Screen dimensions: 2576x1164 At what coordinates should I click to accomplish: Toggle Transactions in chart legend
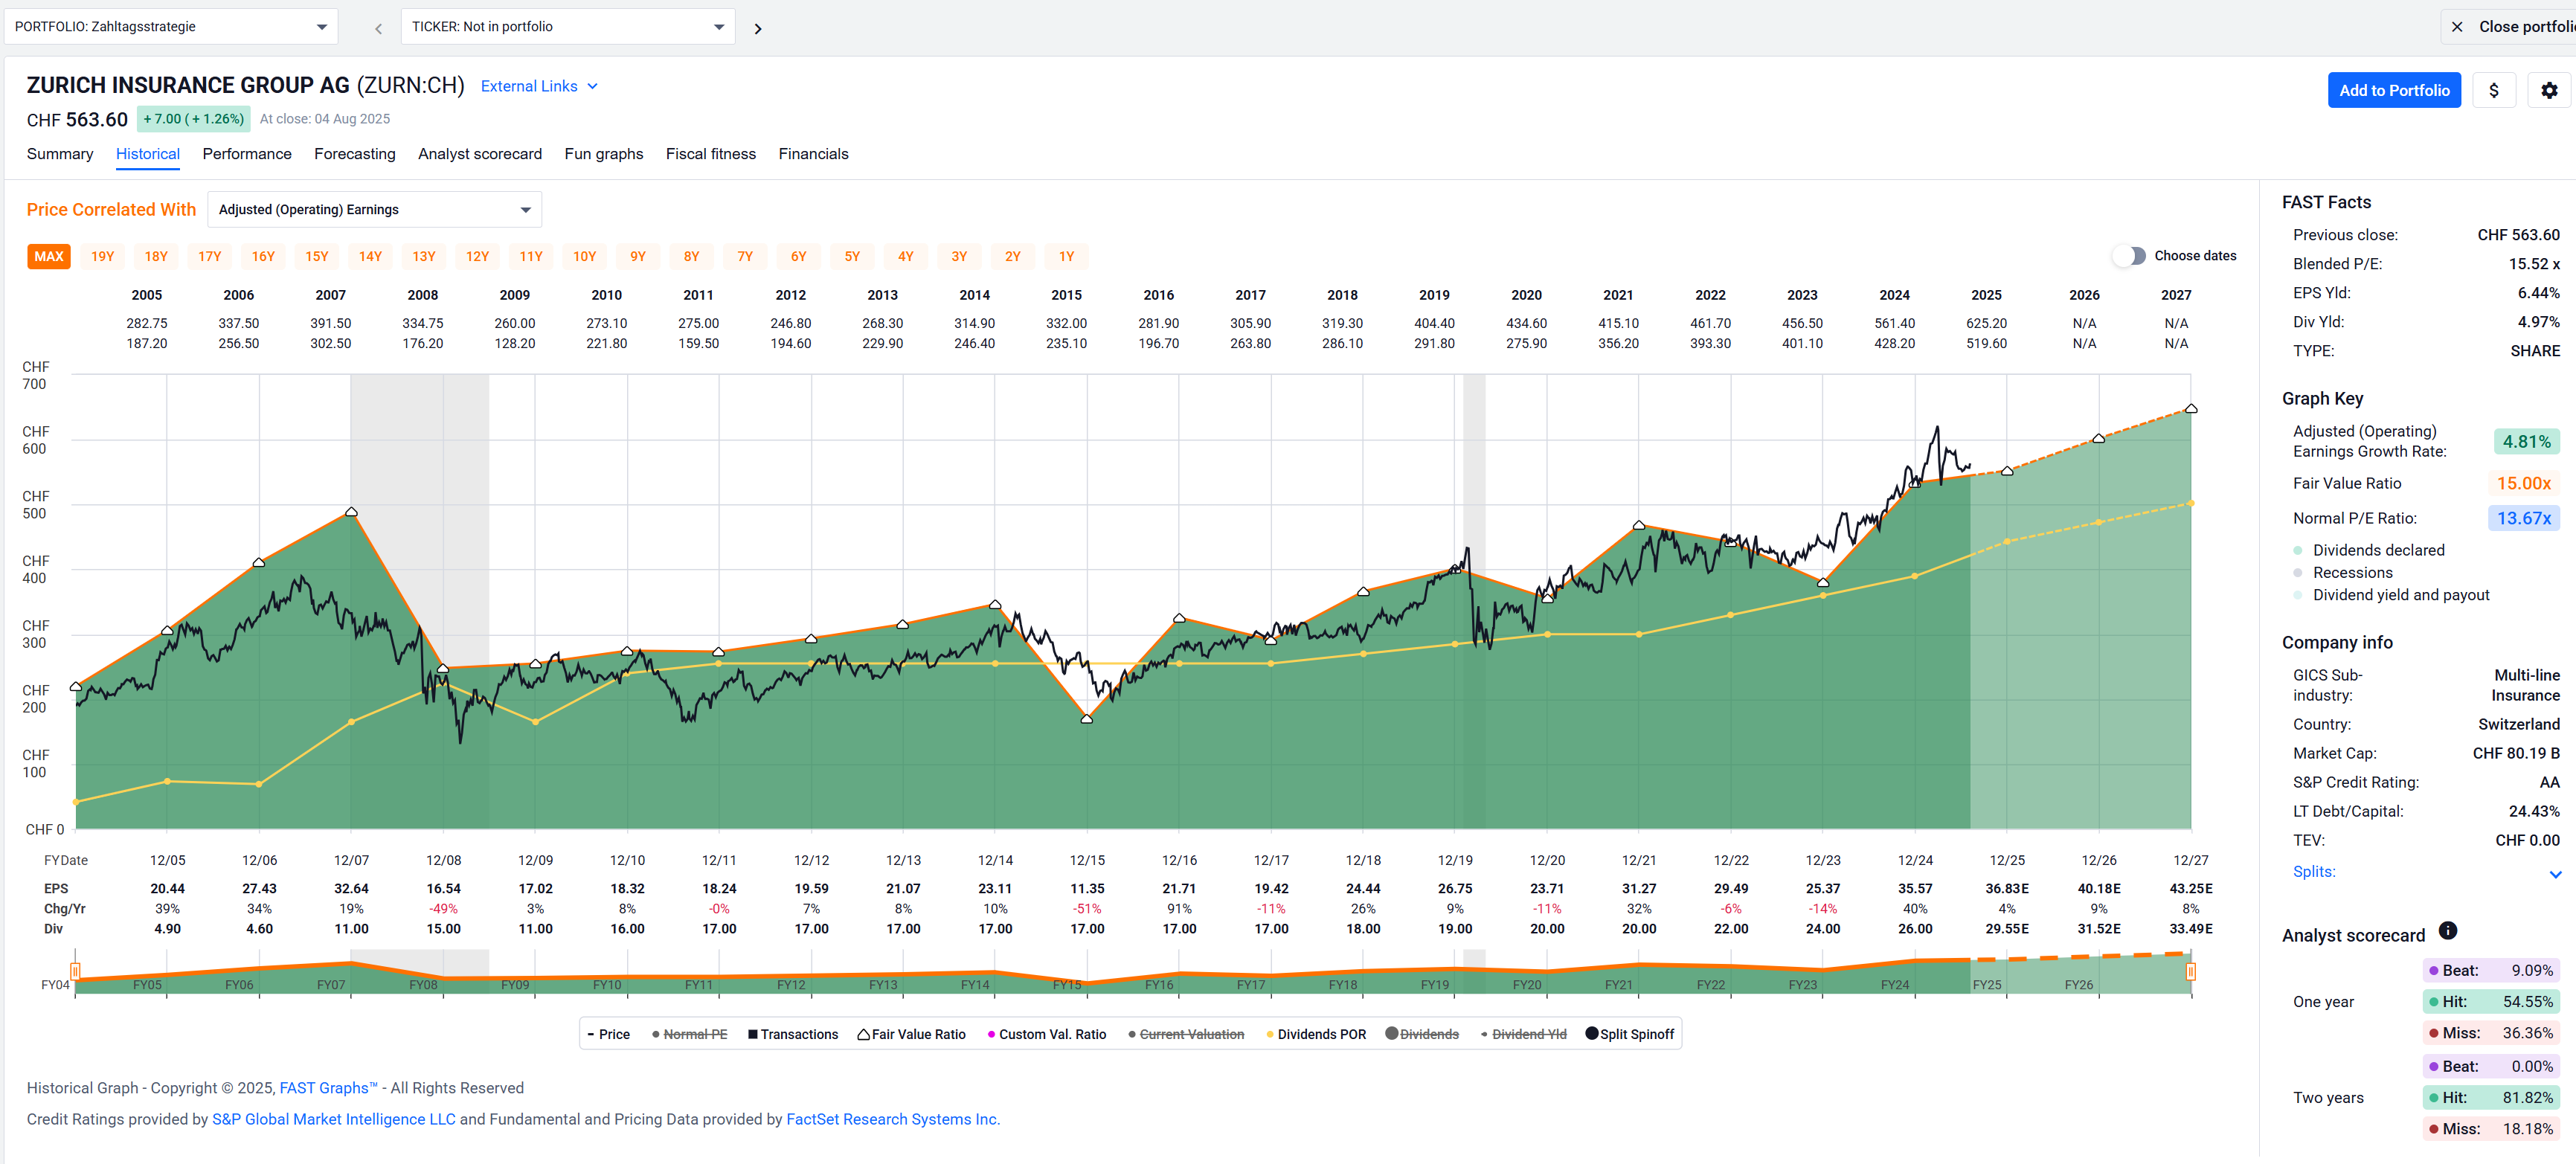point(793,1034)
